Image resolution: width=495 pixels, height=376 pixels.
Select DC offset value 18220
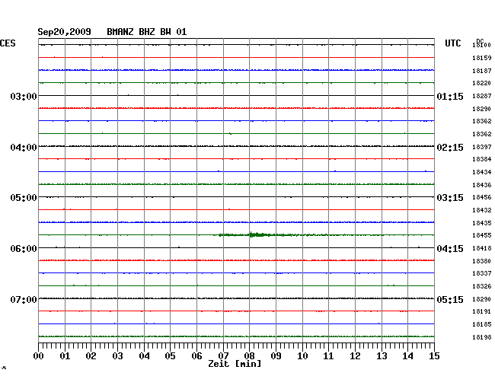[482, 83]
